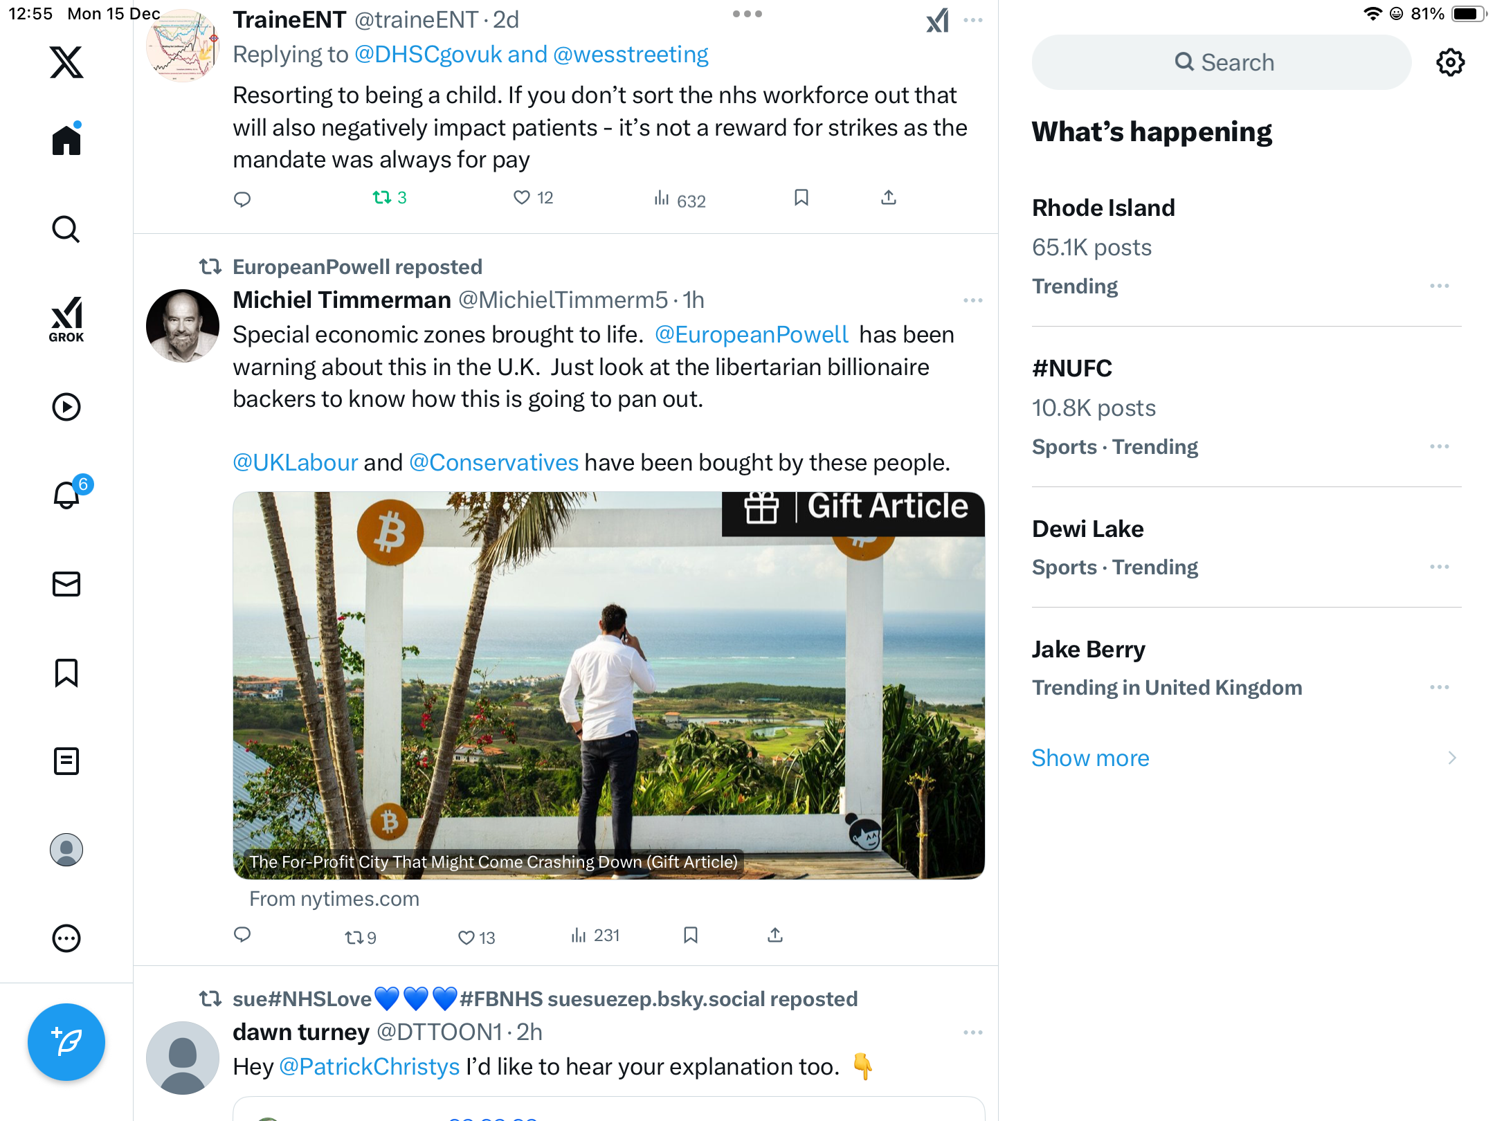The image size is (1495, 1121).
Task: Open the notifications bell
Action: pyautogui.click(x=67, y=495)
